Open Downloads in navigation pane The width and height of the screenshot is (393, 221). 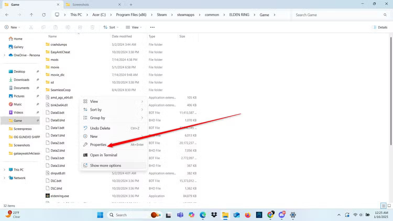(21, 80)
